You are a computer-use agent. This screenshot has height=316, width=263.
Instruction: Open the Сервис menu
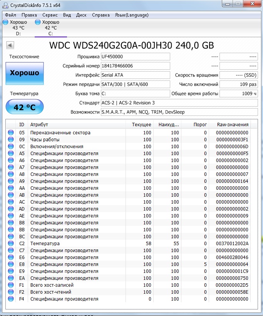tap(50, 15)
